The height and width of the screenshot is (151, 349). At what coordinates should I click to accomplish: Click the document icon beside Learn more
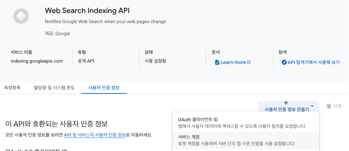(217, 63)
